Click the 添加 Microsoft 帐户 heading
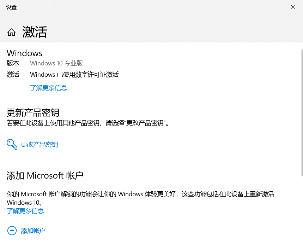Image resolution: width=303 pixels, height=244 pixels. tap(45, 175)
